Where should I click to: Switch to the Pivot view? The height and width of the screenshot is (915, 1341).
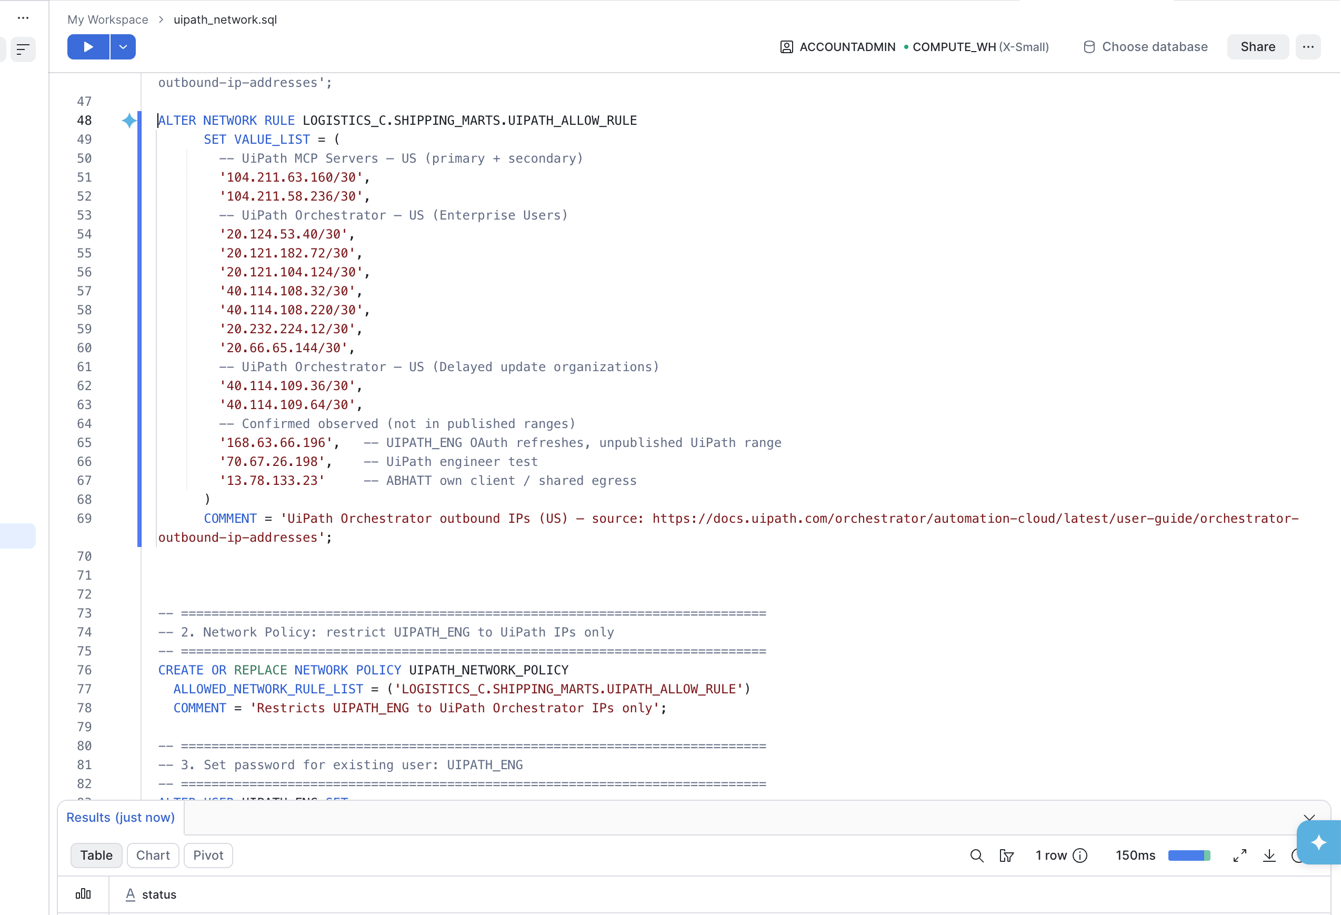[x=208, y=856]
